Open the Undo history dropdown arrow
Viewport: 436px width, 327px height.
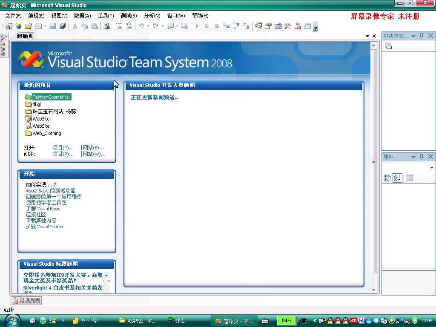tap(148, 26)
